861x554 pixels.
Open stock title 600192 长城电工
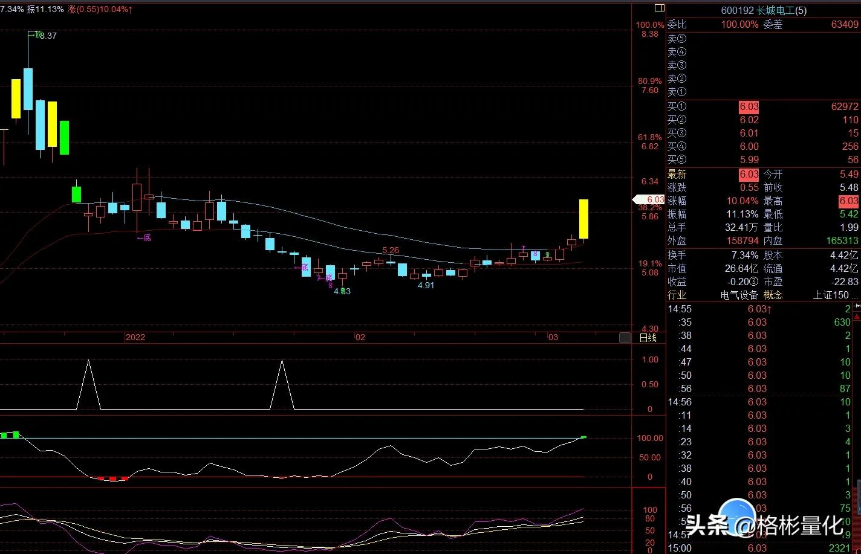763,10
